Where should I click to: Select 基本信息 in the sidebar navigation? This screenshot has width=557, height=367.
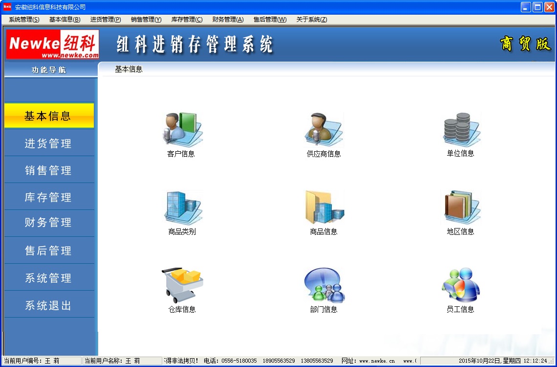48,116
